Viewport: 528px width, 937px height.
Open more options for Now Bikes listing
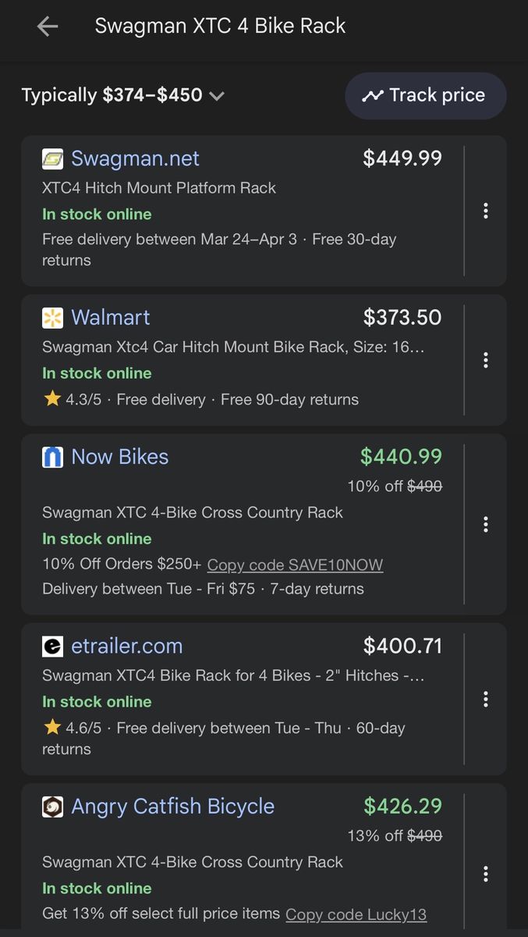click(486, 524)
